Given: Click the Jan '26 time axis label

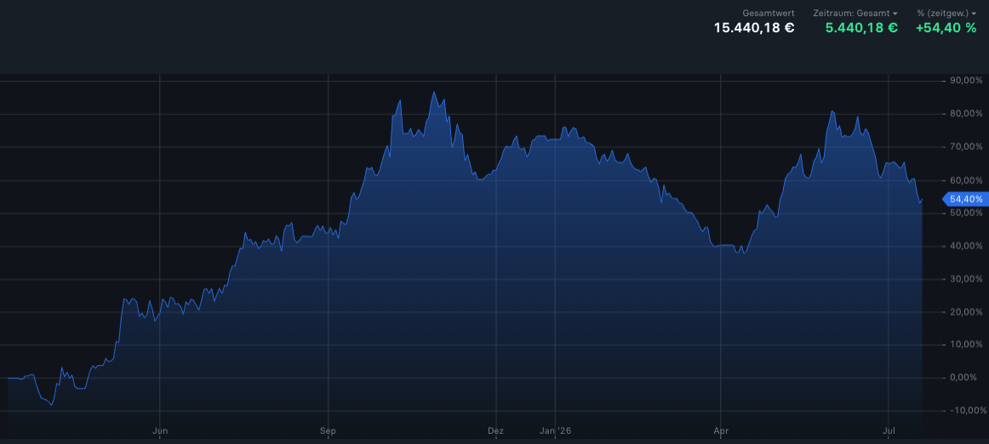Looking at the screenshot, I should [x=555, y=431].
